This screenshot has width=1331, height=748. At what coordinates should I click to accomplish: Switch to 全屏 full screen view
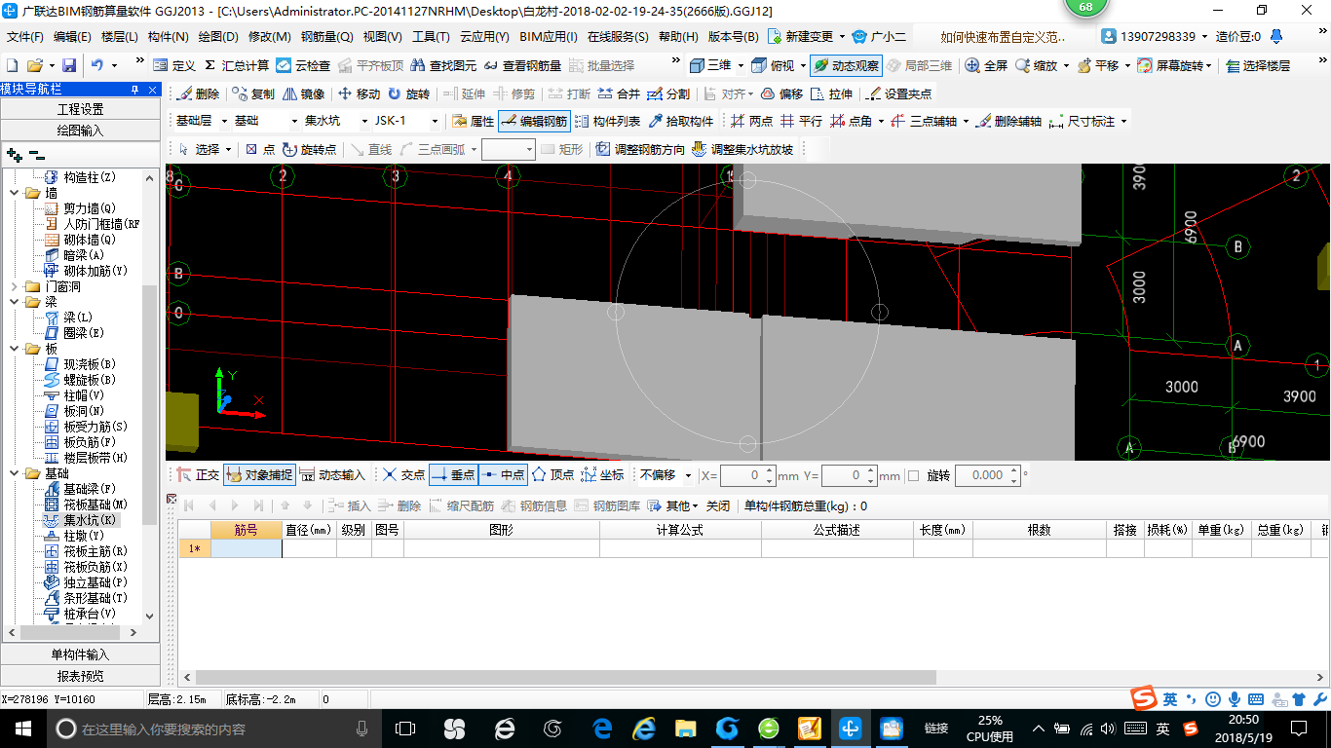(x=986, y=65)
